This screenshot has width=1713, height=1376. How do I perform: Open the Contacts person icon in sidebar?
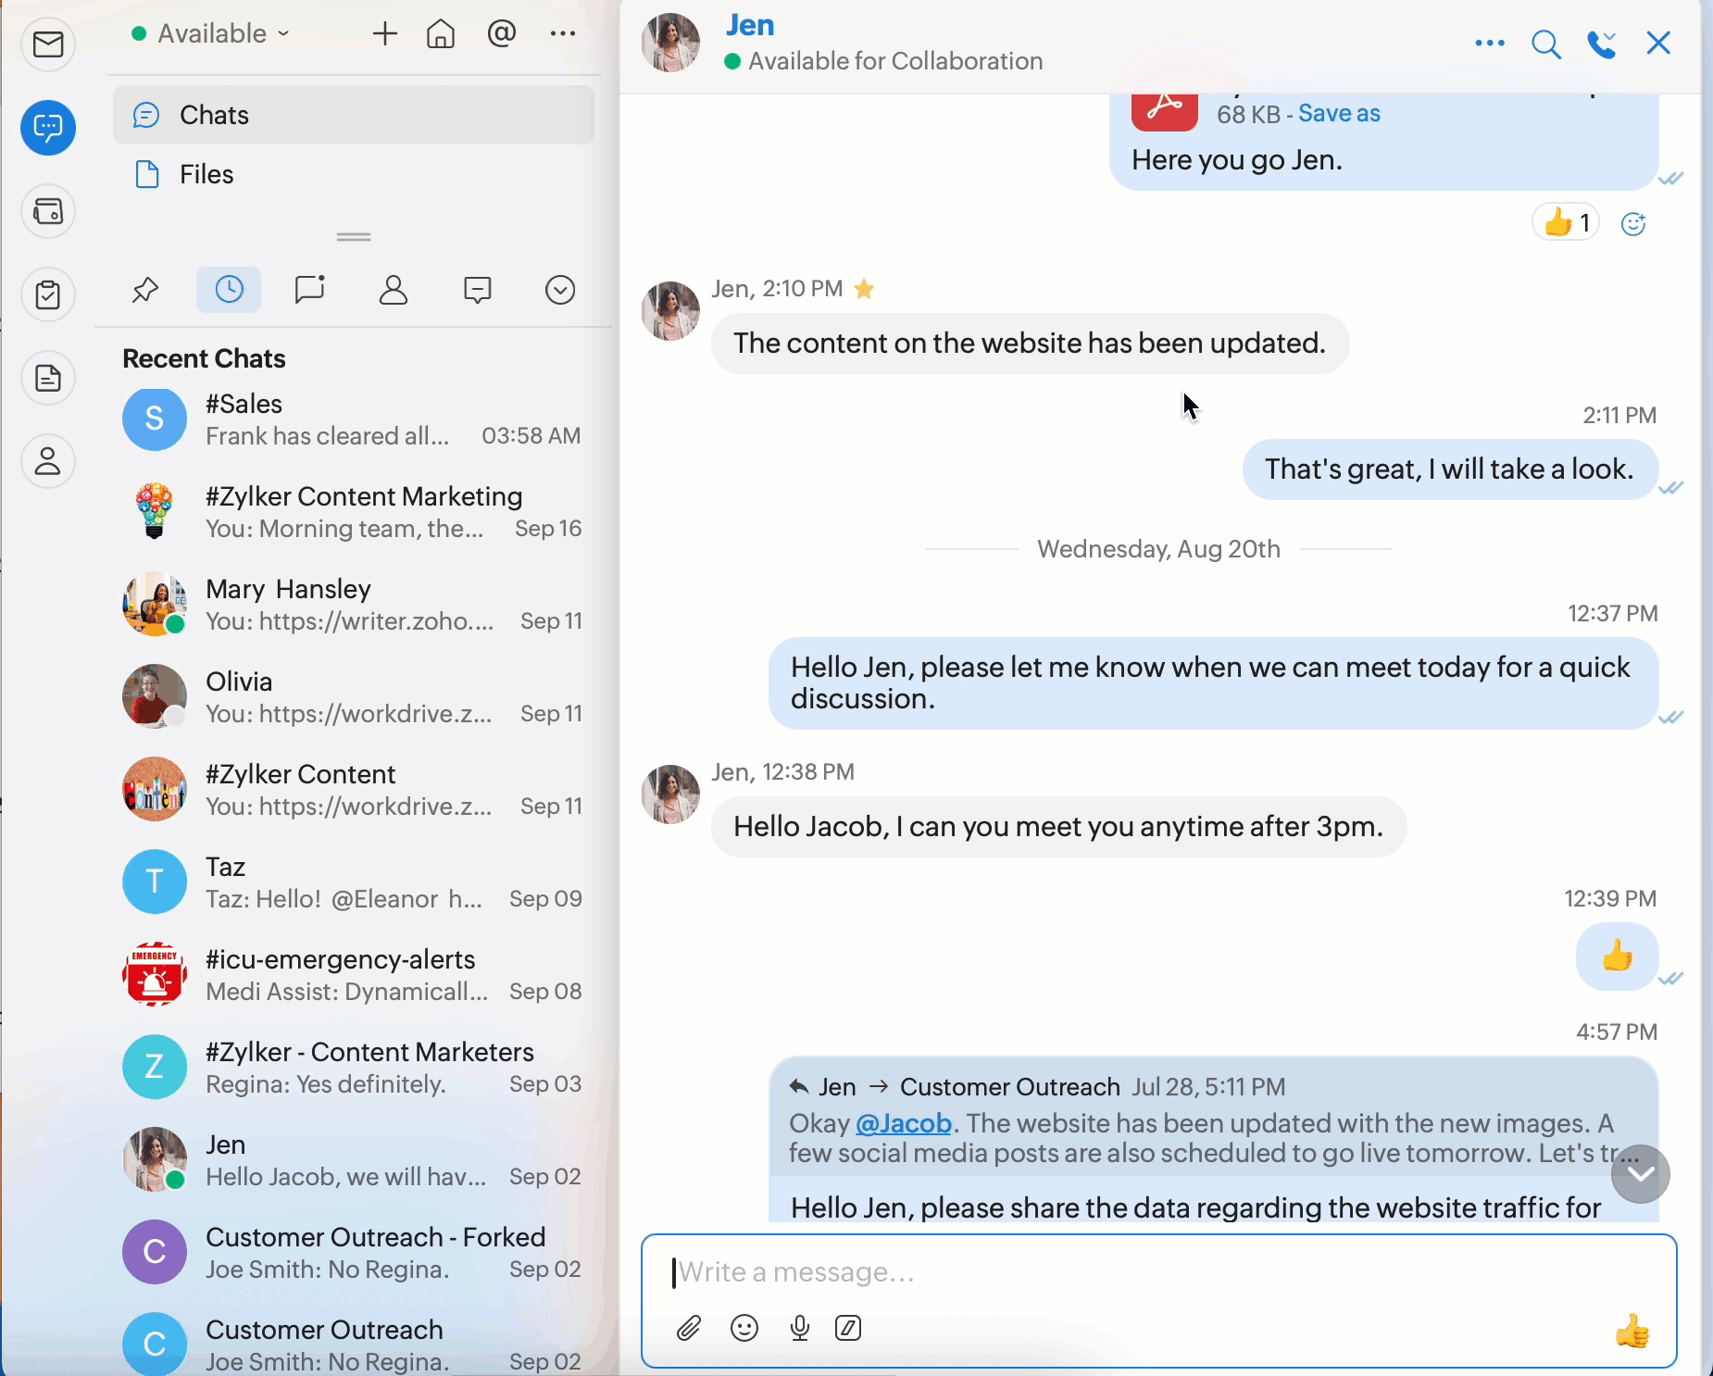pos(48,461)
